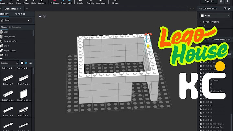233x131 pixels.
Task: Open the shopping cart icon
Action: click(x=221, y=1)
